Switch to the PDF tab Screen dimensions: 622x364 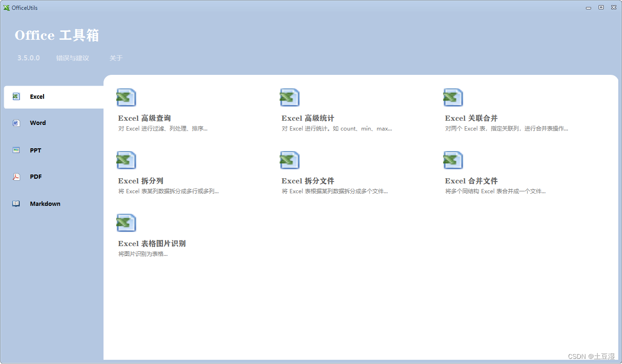36,177
